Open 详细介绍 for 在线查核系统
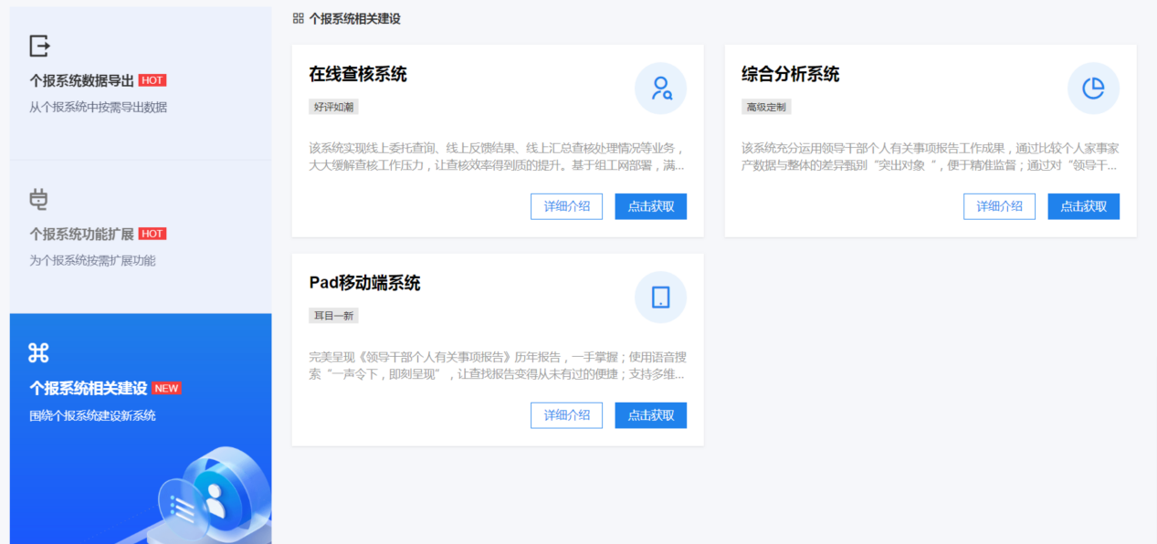The height and width of the screenshot is (544, 1157). tap(566, 206)
